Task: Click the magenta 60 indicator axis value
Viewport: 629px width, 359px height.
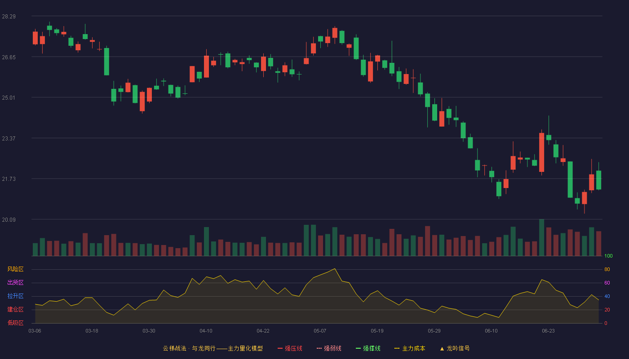Action: pyautogui.click(x=607, y=283)
